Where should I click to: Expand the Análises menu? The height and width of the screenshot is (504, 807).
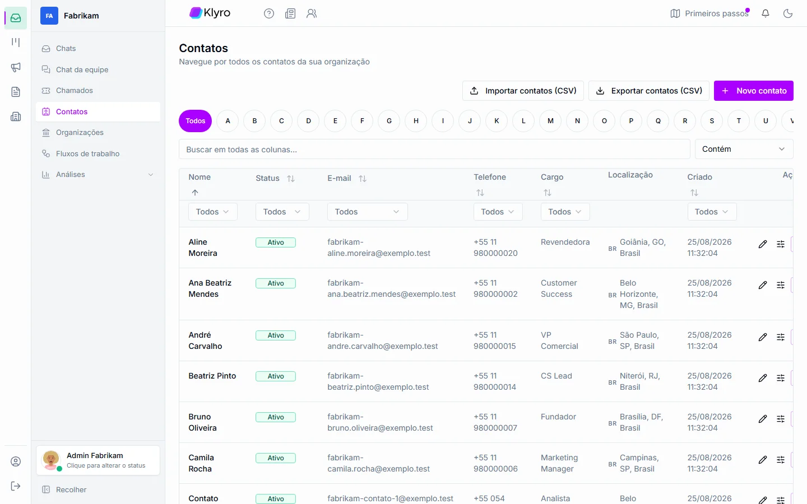(x=98, y=175)
